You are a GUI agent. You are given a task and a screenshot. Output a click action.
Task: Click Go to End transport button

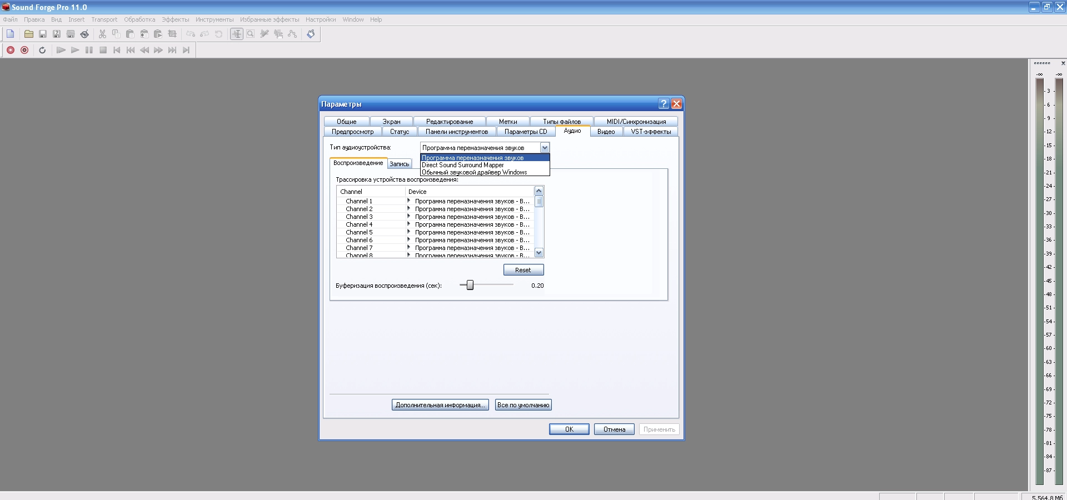point(186,50)
